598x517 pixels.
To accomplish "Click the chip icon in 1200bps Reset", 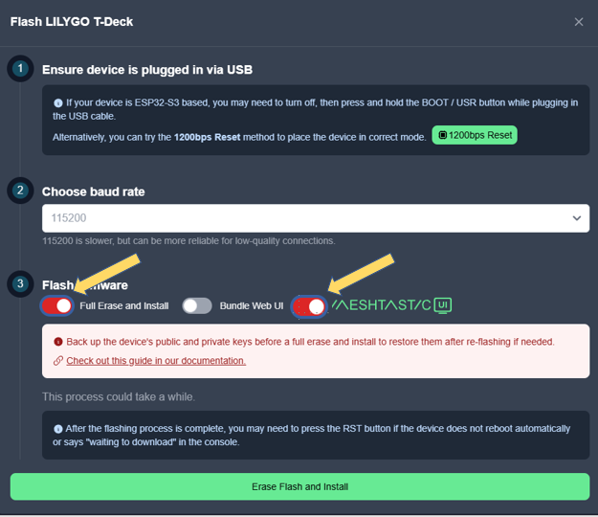I will pyautogui.click(x=442, y=135).
